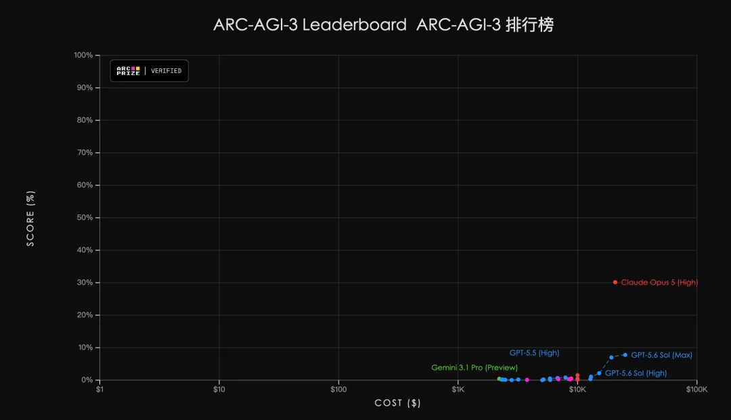Click the ARC Prize Verified badge
The width and height of the screenshot is (731, 420).
149,71
